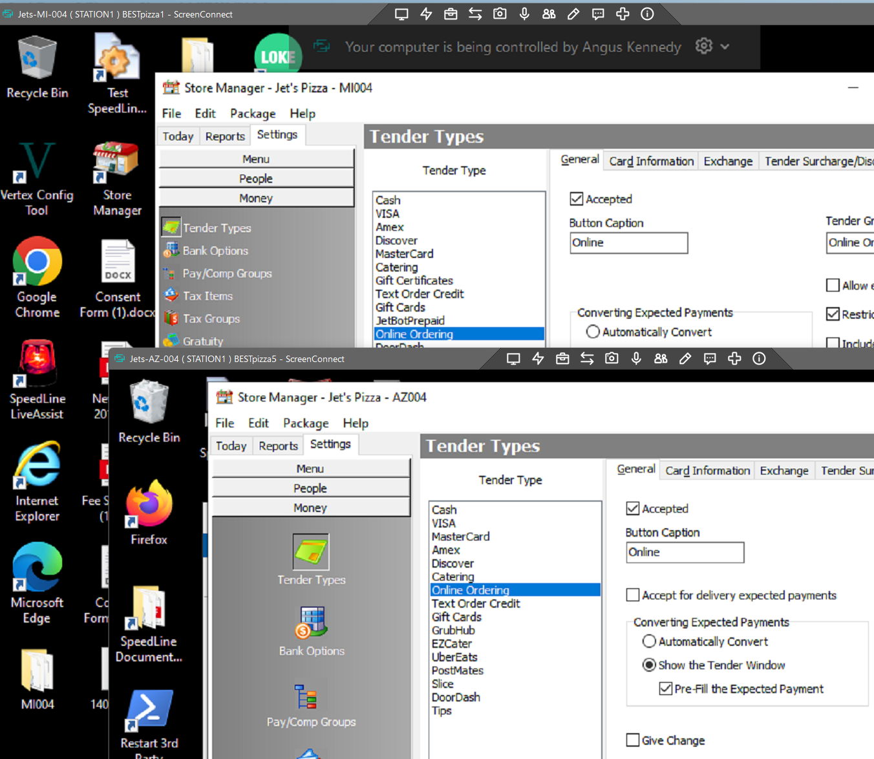Select Automatically Convert radio in AZ004 window

point(649,641)
